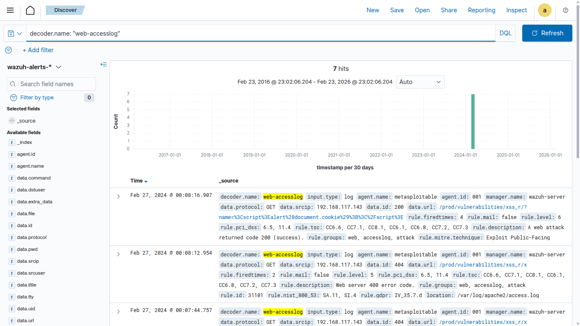The height and width of the screenshot is (326, 580).
Task: Expand the 00:08:16.907 log entry
Action: pyautogui.click(x=118, y=197)
